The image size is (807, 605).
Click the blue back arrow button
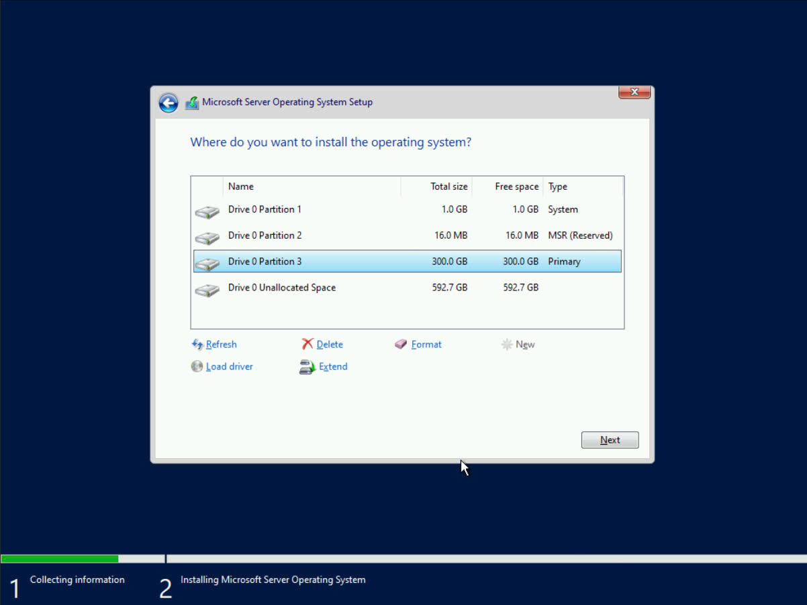tap(169, 103)
